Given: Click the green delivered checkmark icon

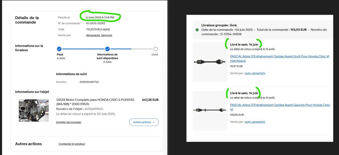Looking at the screenshot, I should (197, 30).
